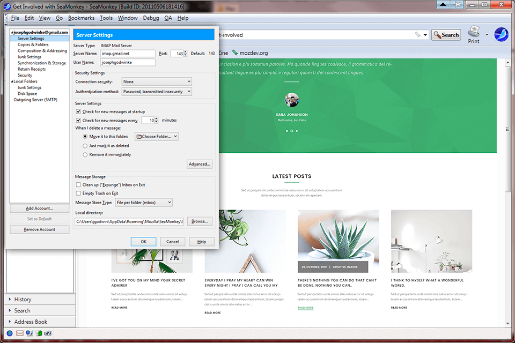Uncheck Check for new messages at startup
Viewport: 515px width, 343px height.
click(78, 111)
